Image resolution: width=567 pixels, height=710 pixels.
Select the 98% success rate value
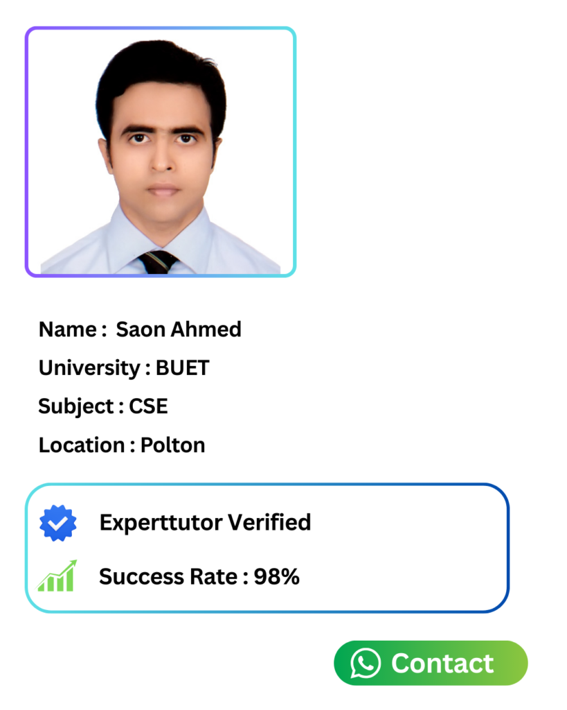coord(276,576)
